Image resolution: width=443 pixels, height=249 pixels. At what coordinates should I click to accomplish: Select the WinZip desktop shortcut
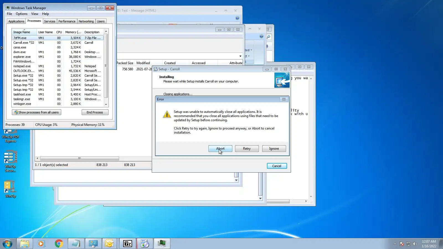point(11,189)
